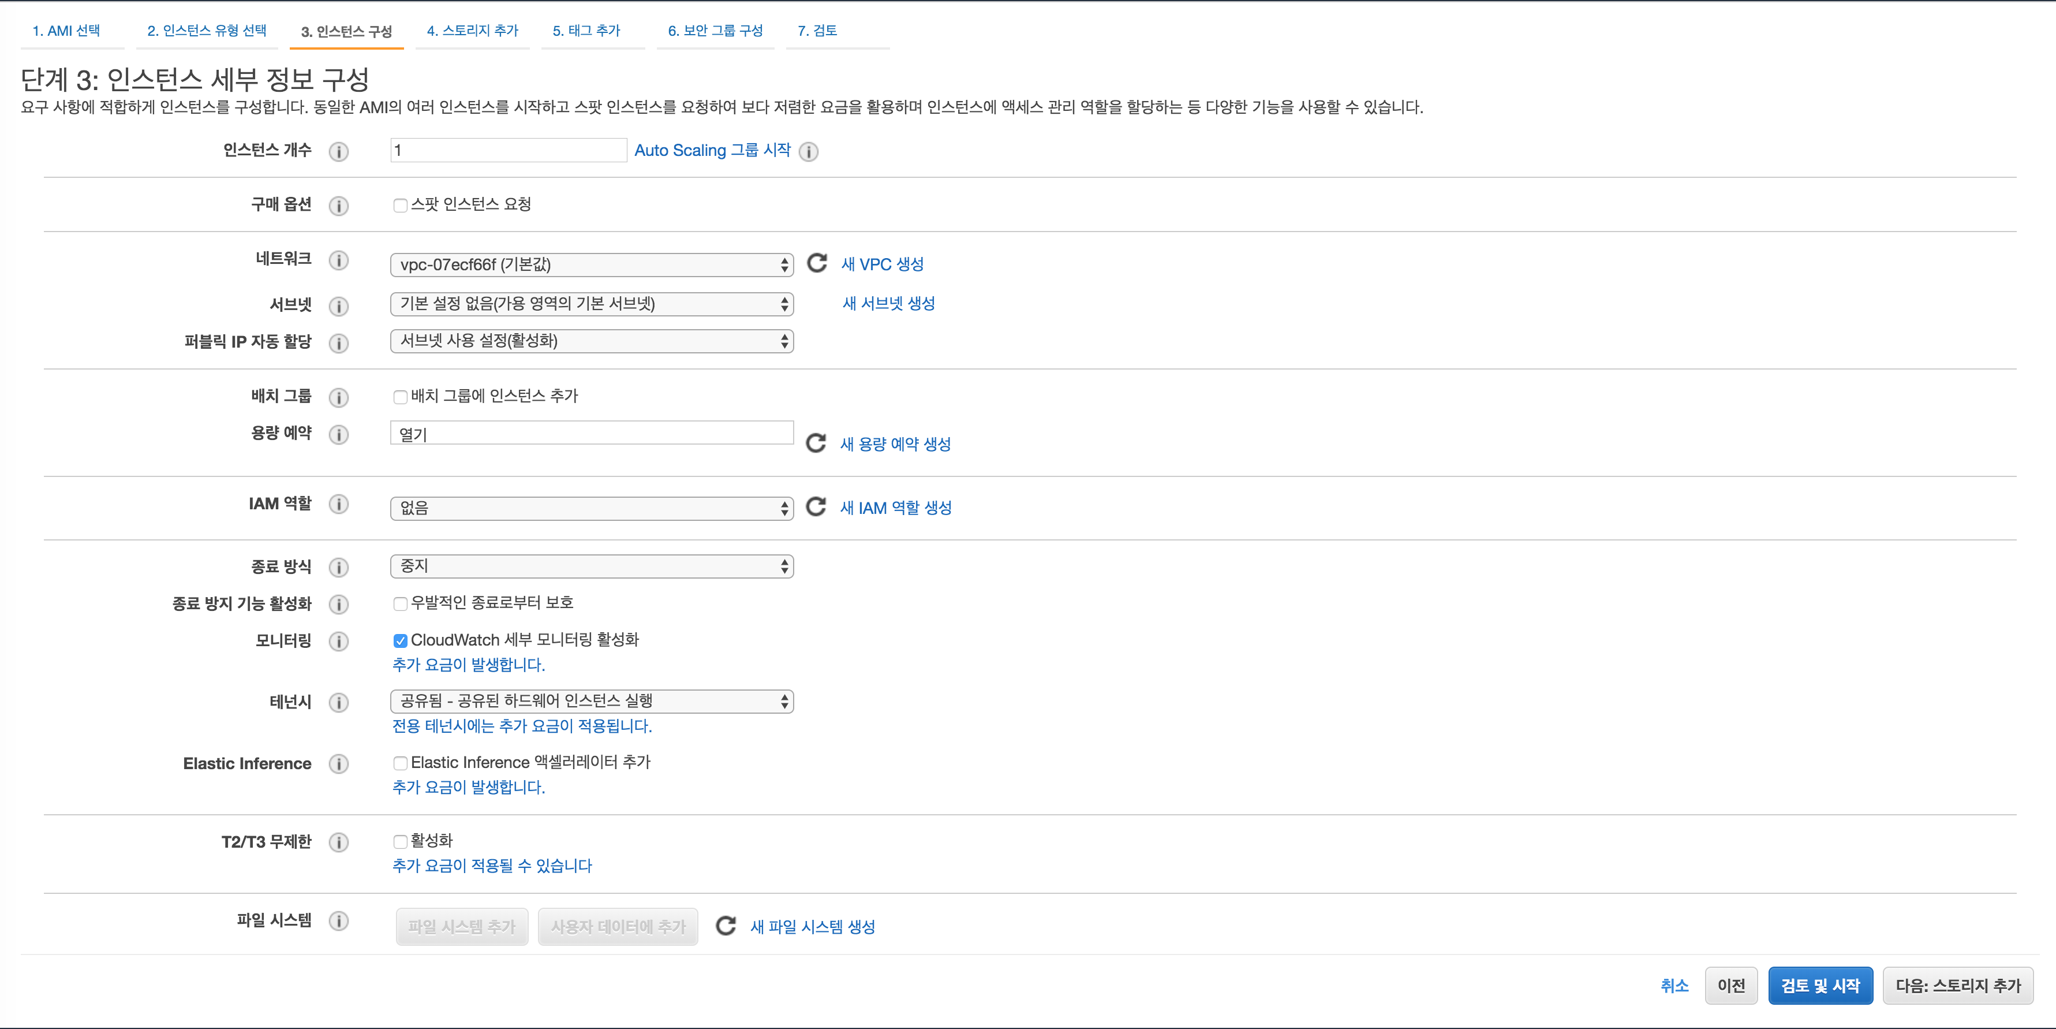This screenshot has width=2056, height=1029.
Task: Click the 모니터링 info icon
Action: click(x=338, y=642)
